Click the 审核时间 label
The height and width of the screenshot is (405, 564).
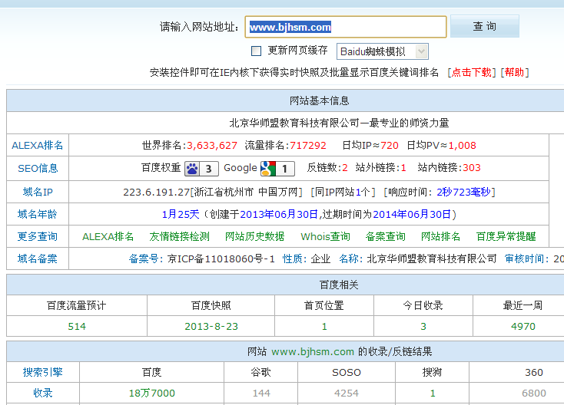point(525,258)
